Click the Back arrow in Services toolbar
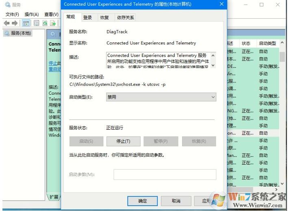The height and width of the screenshot is (211, 289). pos(7,23)
